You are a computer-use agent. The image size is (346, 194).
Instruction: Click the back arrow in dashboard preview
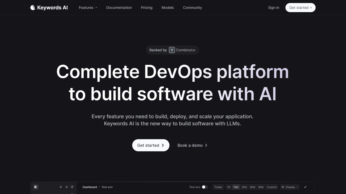[x=61, y=187]
